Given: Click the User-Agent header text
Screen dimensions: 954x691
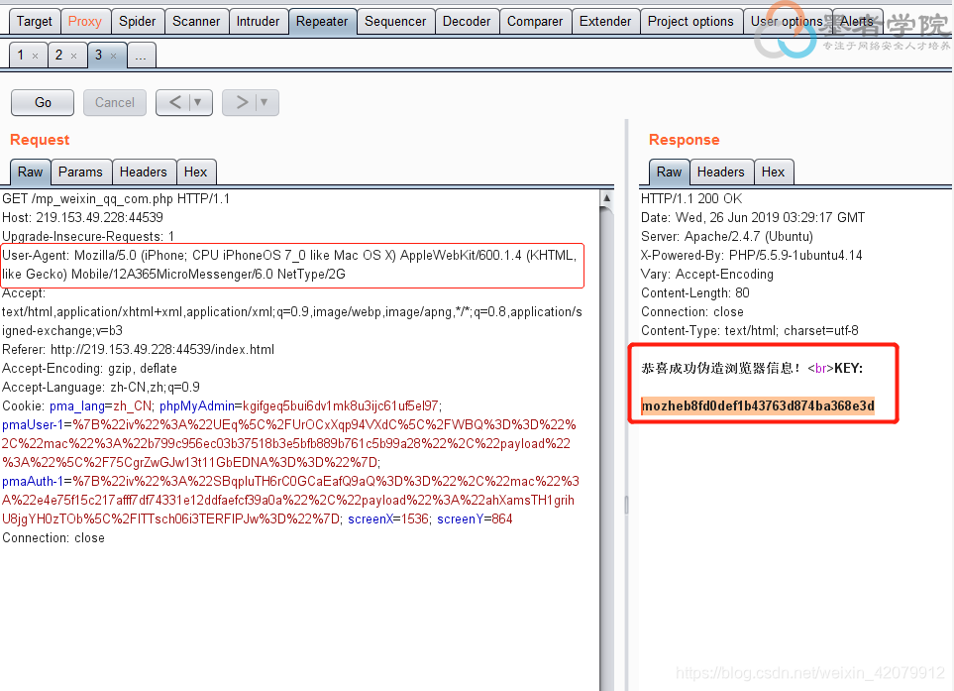Looking at the screenshot, I should point(289,265).
